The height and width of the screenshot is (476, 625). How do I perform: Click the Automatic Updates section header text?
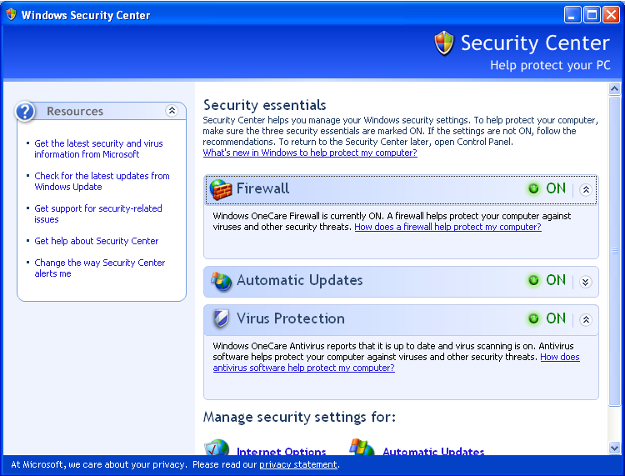pyautogui.click(x=299, y=280)
